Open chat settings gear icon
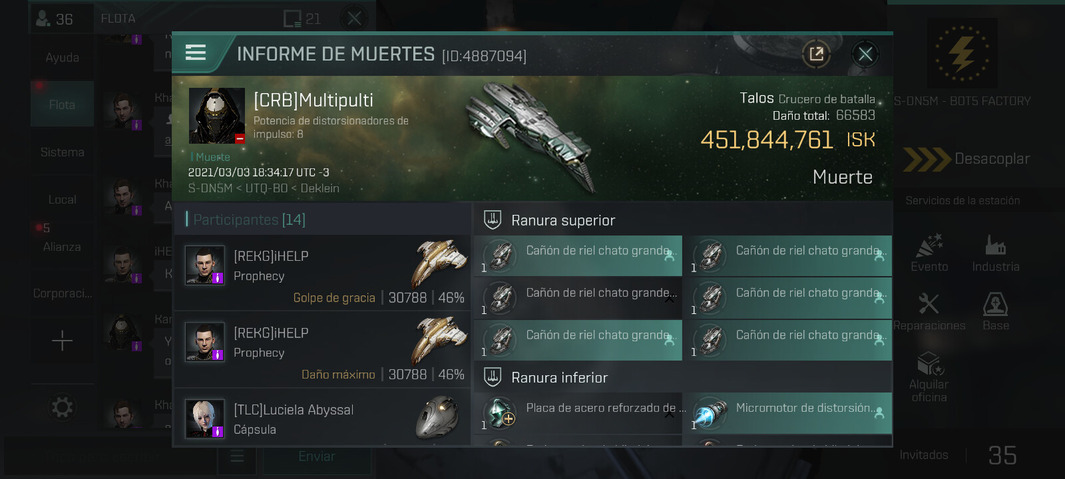This screenshot has height=479, width=1065. coord(62,406)
